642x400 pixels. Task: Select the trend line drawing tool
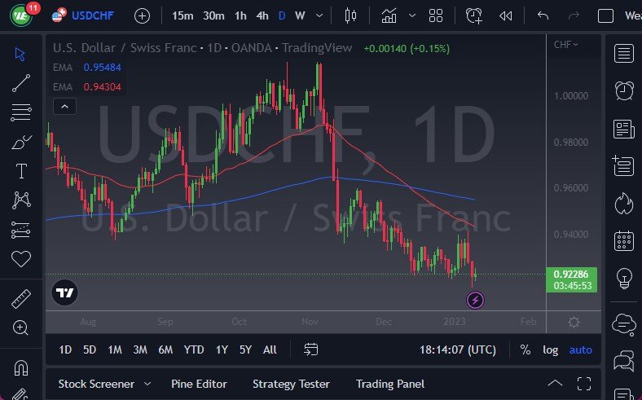click(x=21, y=83)
